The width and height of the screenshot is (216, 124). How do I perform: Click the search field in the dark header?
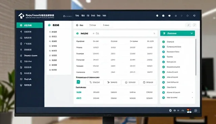67,16
